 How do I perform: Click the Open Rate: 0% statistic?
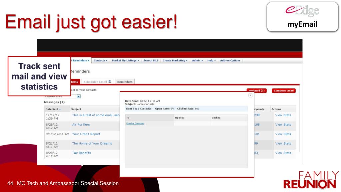click(x=165, y=109)
